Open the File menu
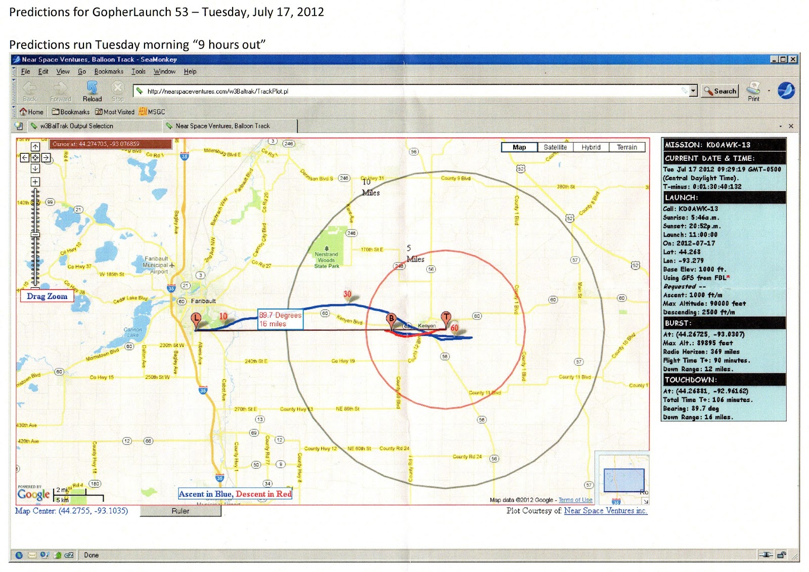The image size is (809, 572). click(26, 71)
